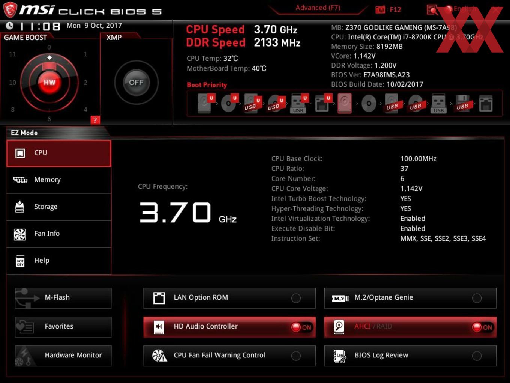The image size is (510, 383).
Task: Select the legacy CD/DVD boot icon without badge
Action: coord(369,104)
